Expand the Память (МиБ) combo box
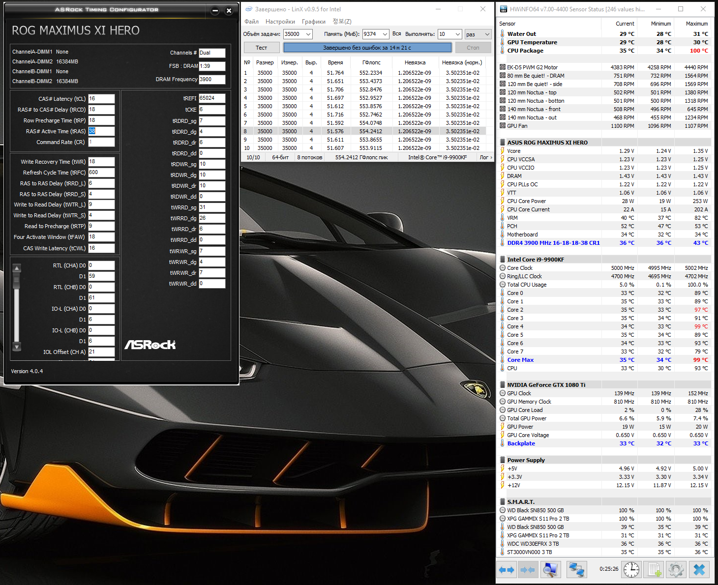Viewport: 718px width, 585px height. pos(385,34)
